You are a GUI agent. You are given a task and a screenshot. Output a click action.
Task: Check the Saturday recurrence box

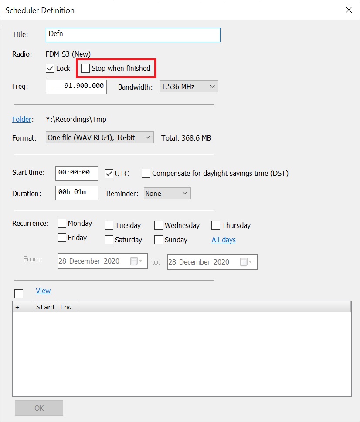(x=109, y=240)
